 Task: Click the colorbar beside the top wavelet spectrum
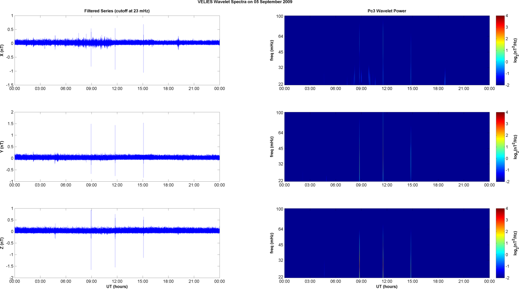tap(500, 50)
